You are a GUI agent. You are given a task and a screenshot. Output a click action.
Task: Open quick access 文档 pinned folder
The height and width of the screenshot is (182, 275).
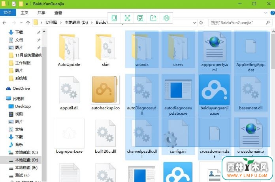pos(19,40)
